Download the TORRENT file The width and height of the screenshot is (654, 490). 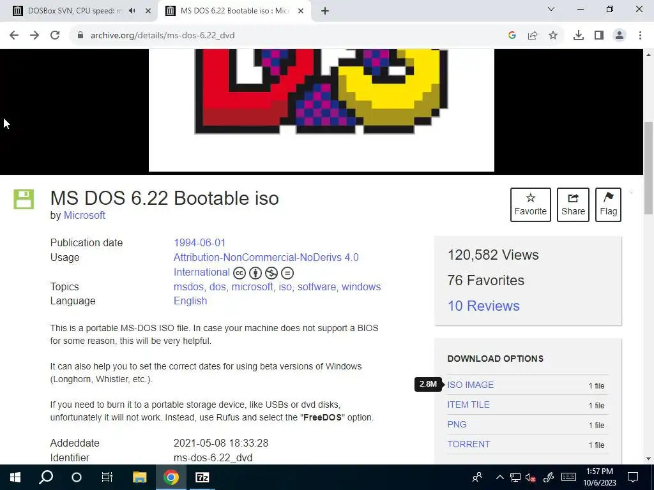(x=469, y=444)
